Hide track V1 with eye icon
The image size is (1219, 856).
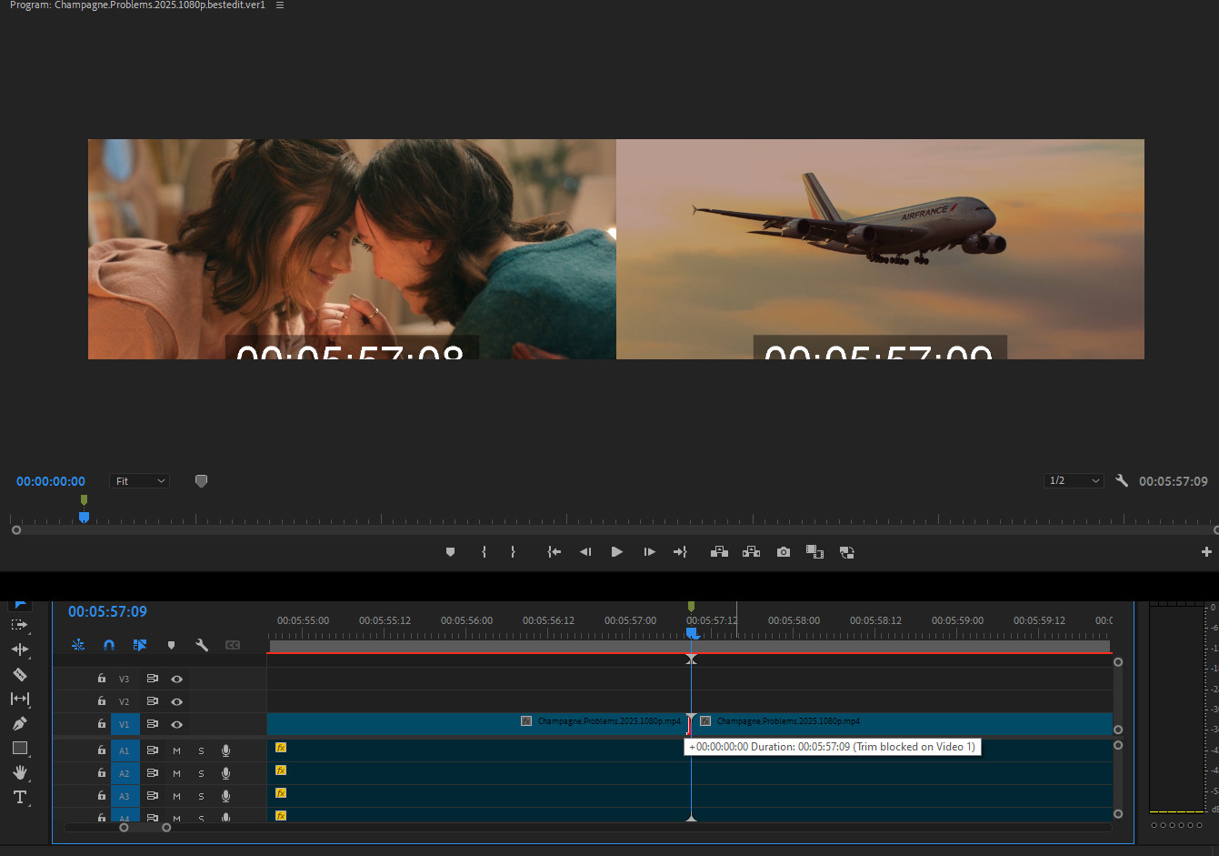coord(177,724)
